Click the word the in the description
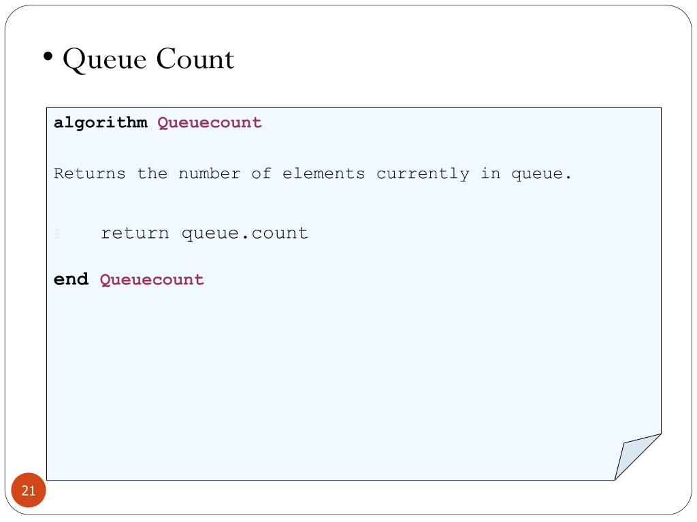The image size is (697, 522). coord(152,173)
